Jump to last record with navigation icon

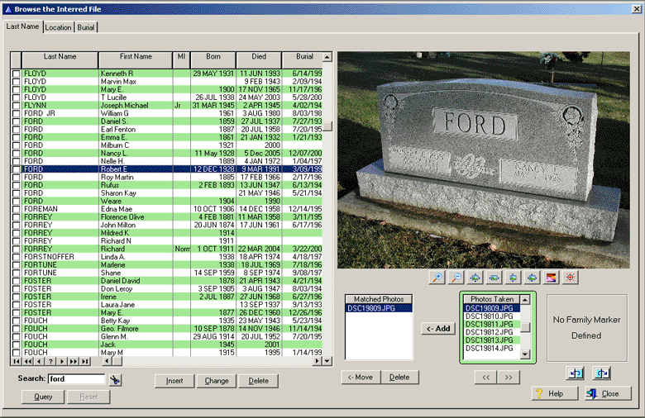click(84, 361)
